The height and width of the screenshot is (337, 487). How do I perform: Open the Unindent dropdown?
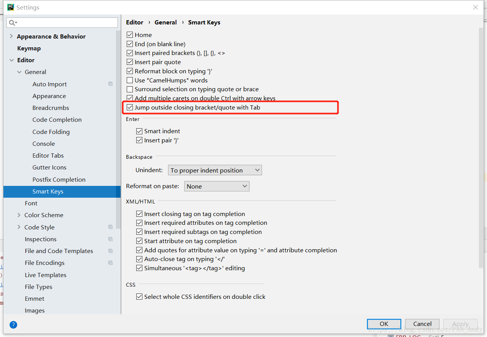215,170
